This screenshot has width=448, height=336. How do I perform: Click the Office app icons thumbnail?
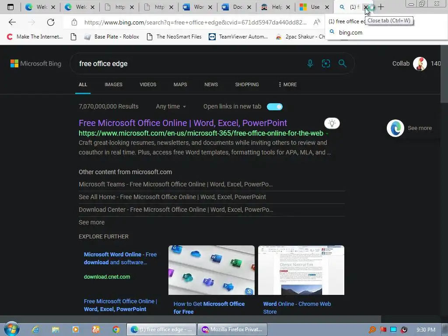[211, 270]
